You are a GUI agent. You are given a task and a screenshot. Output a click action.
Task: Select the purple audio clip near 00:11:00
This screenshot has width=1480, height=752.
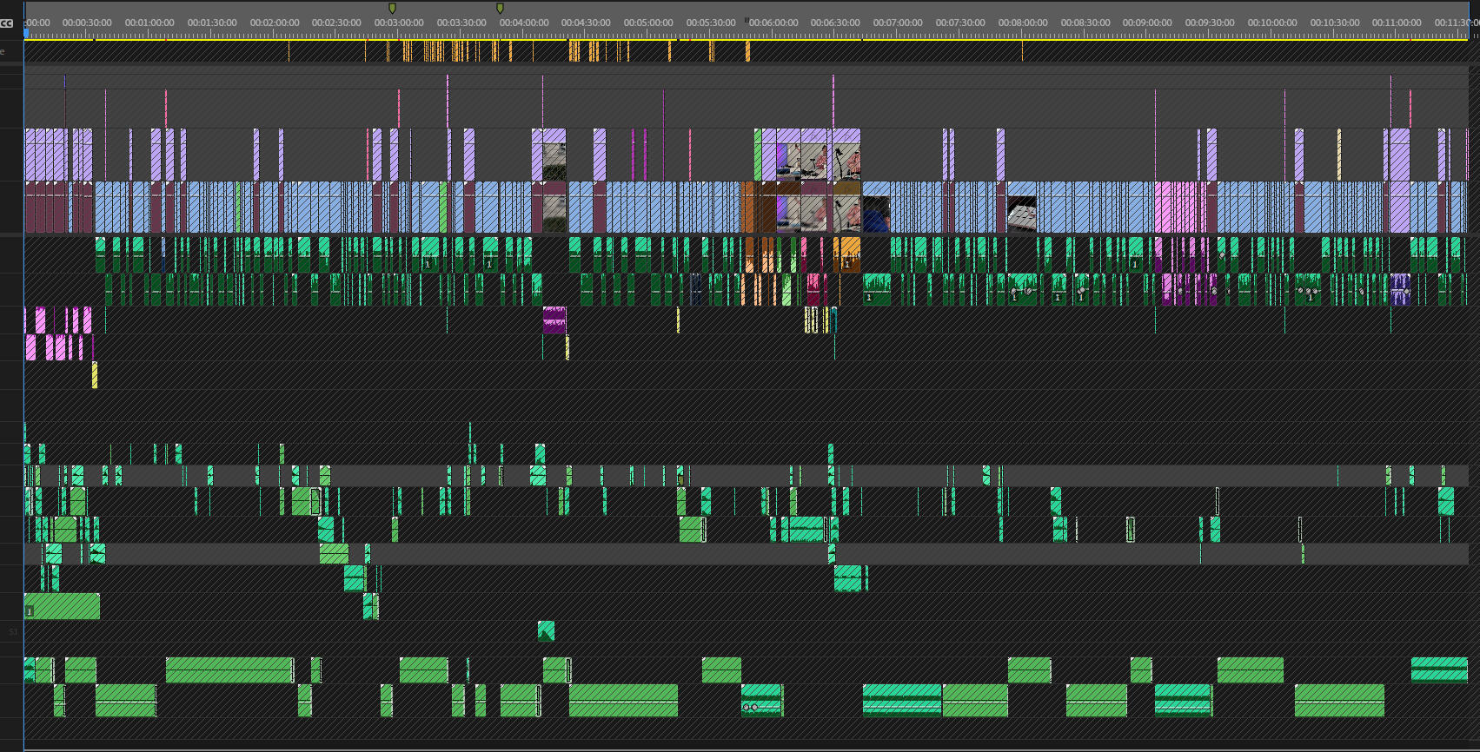(x=1399, y=288)
